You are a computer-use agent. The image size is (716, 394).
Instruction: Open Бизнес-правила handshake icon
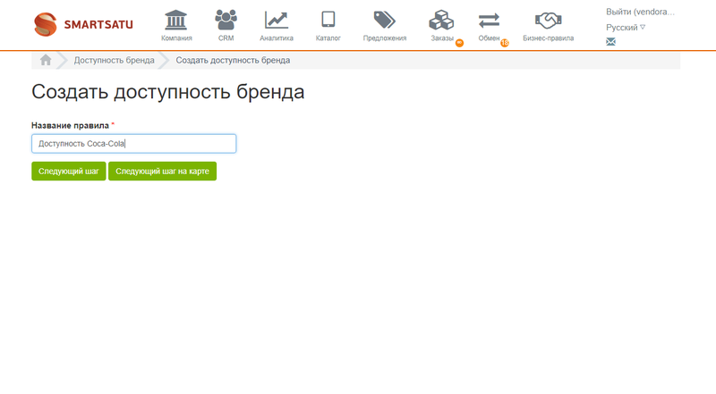click(x=548, y=20)
